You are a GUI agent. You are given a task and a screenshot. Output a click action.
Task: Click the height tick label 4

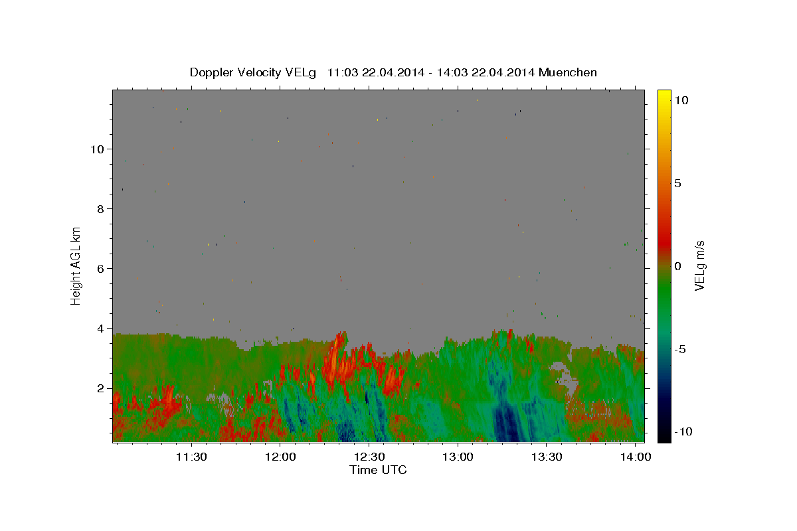pos(102,329)
